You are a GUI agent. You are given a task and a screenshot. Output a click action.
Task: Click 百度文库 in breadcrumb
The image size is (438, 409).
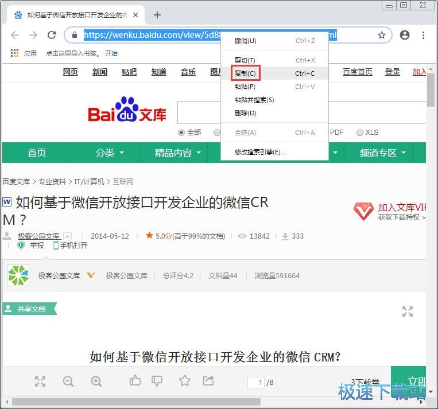point(16,182)
